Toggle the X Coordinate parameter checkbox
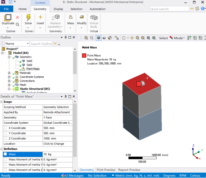This screenshot has height=178, width=206. (5, 128)
